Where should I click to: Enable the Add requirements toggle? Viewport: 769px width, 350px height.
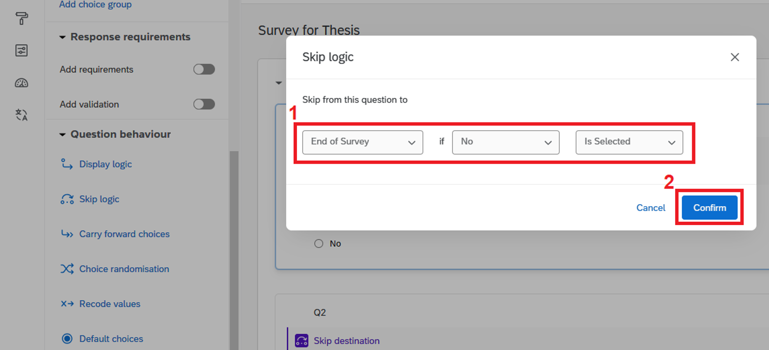click(x=204, y=70)
